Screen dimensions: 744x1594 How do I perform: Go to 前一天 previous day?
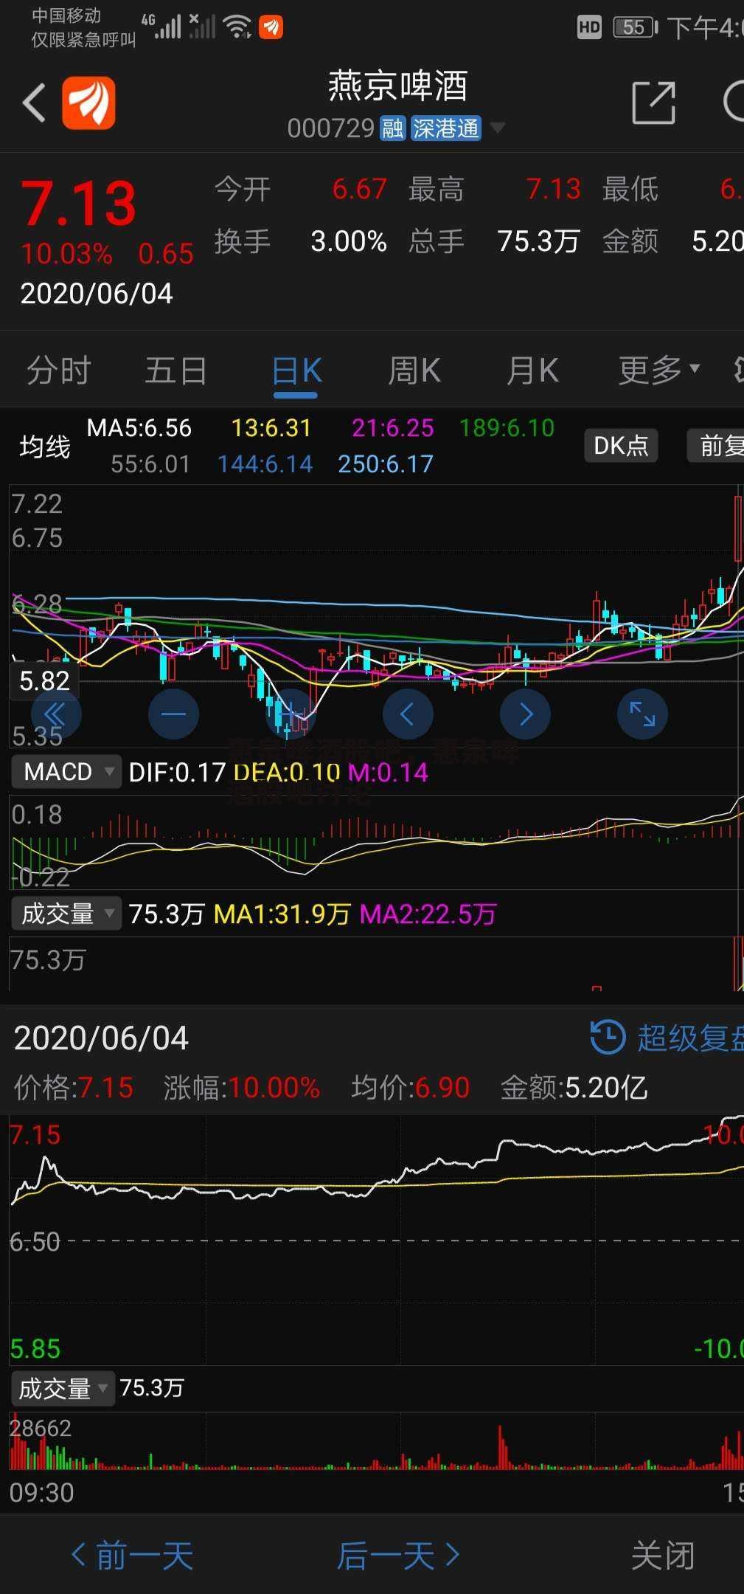coord(132,1555)
